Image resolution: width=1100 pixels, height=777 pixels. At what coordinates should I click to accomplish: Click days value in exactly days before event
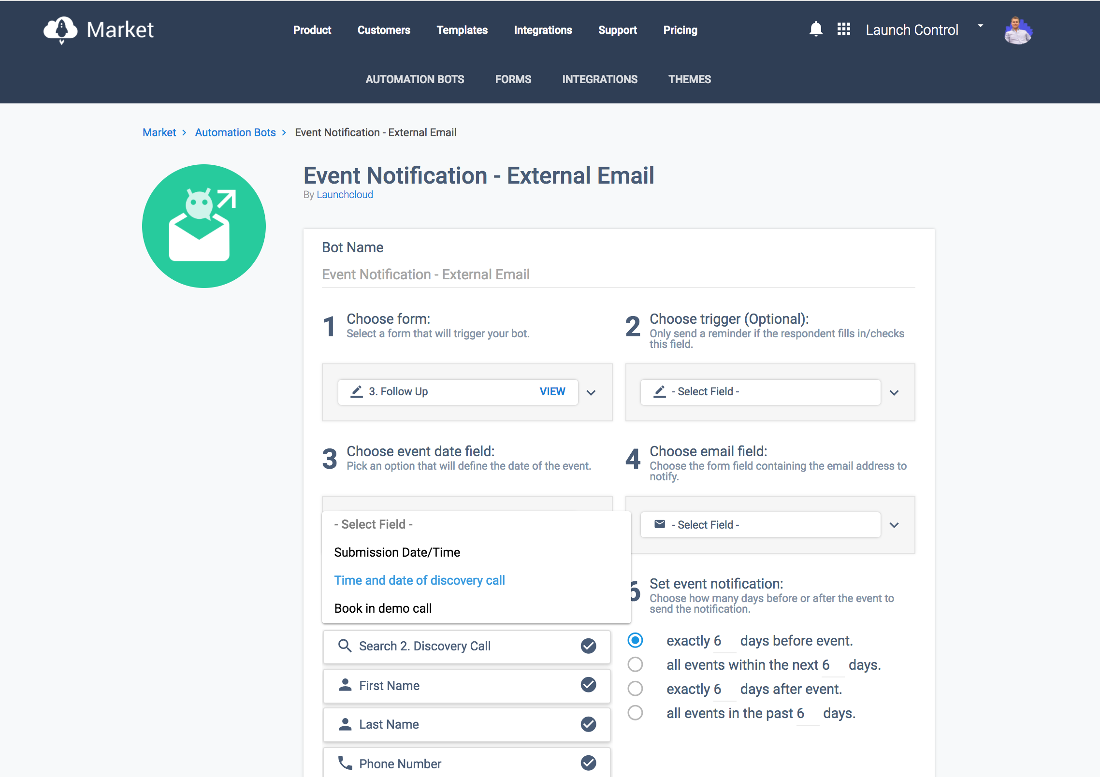(x=724, y=641)
